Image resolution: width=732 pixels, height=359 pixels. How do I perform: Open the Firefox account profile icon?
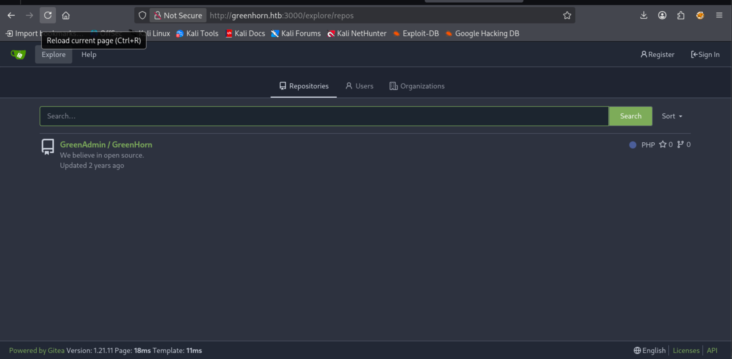click(662, 15)
